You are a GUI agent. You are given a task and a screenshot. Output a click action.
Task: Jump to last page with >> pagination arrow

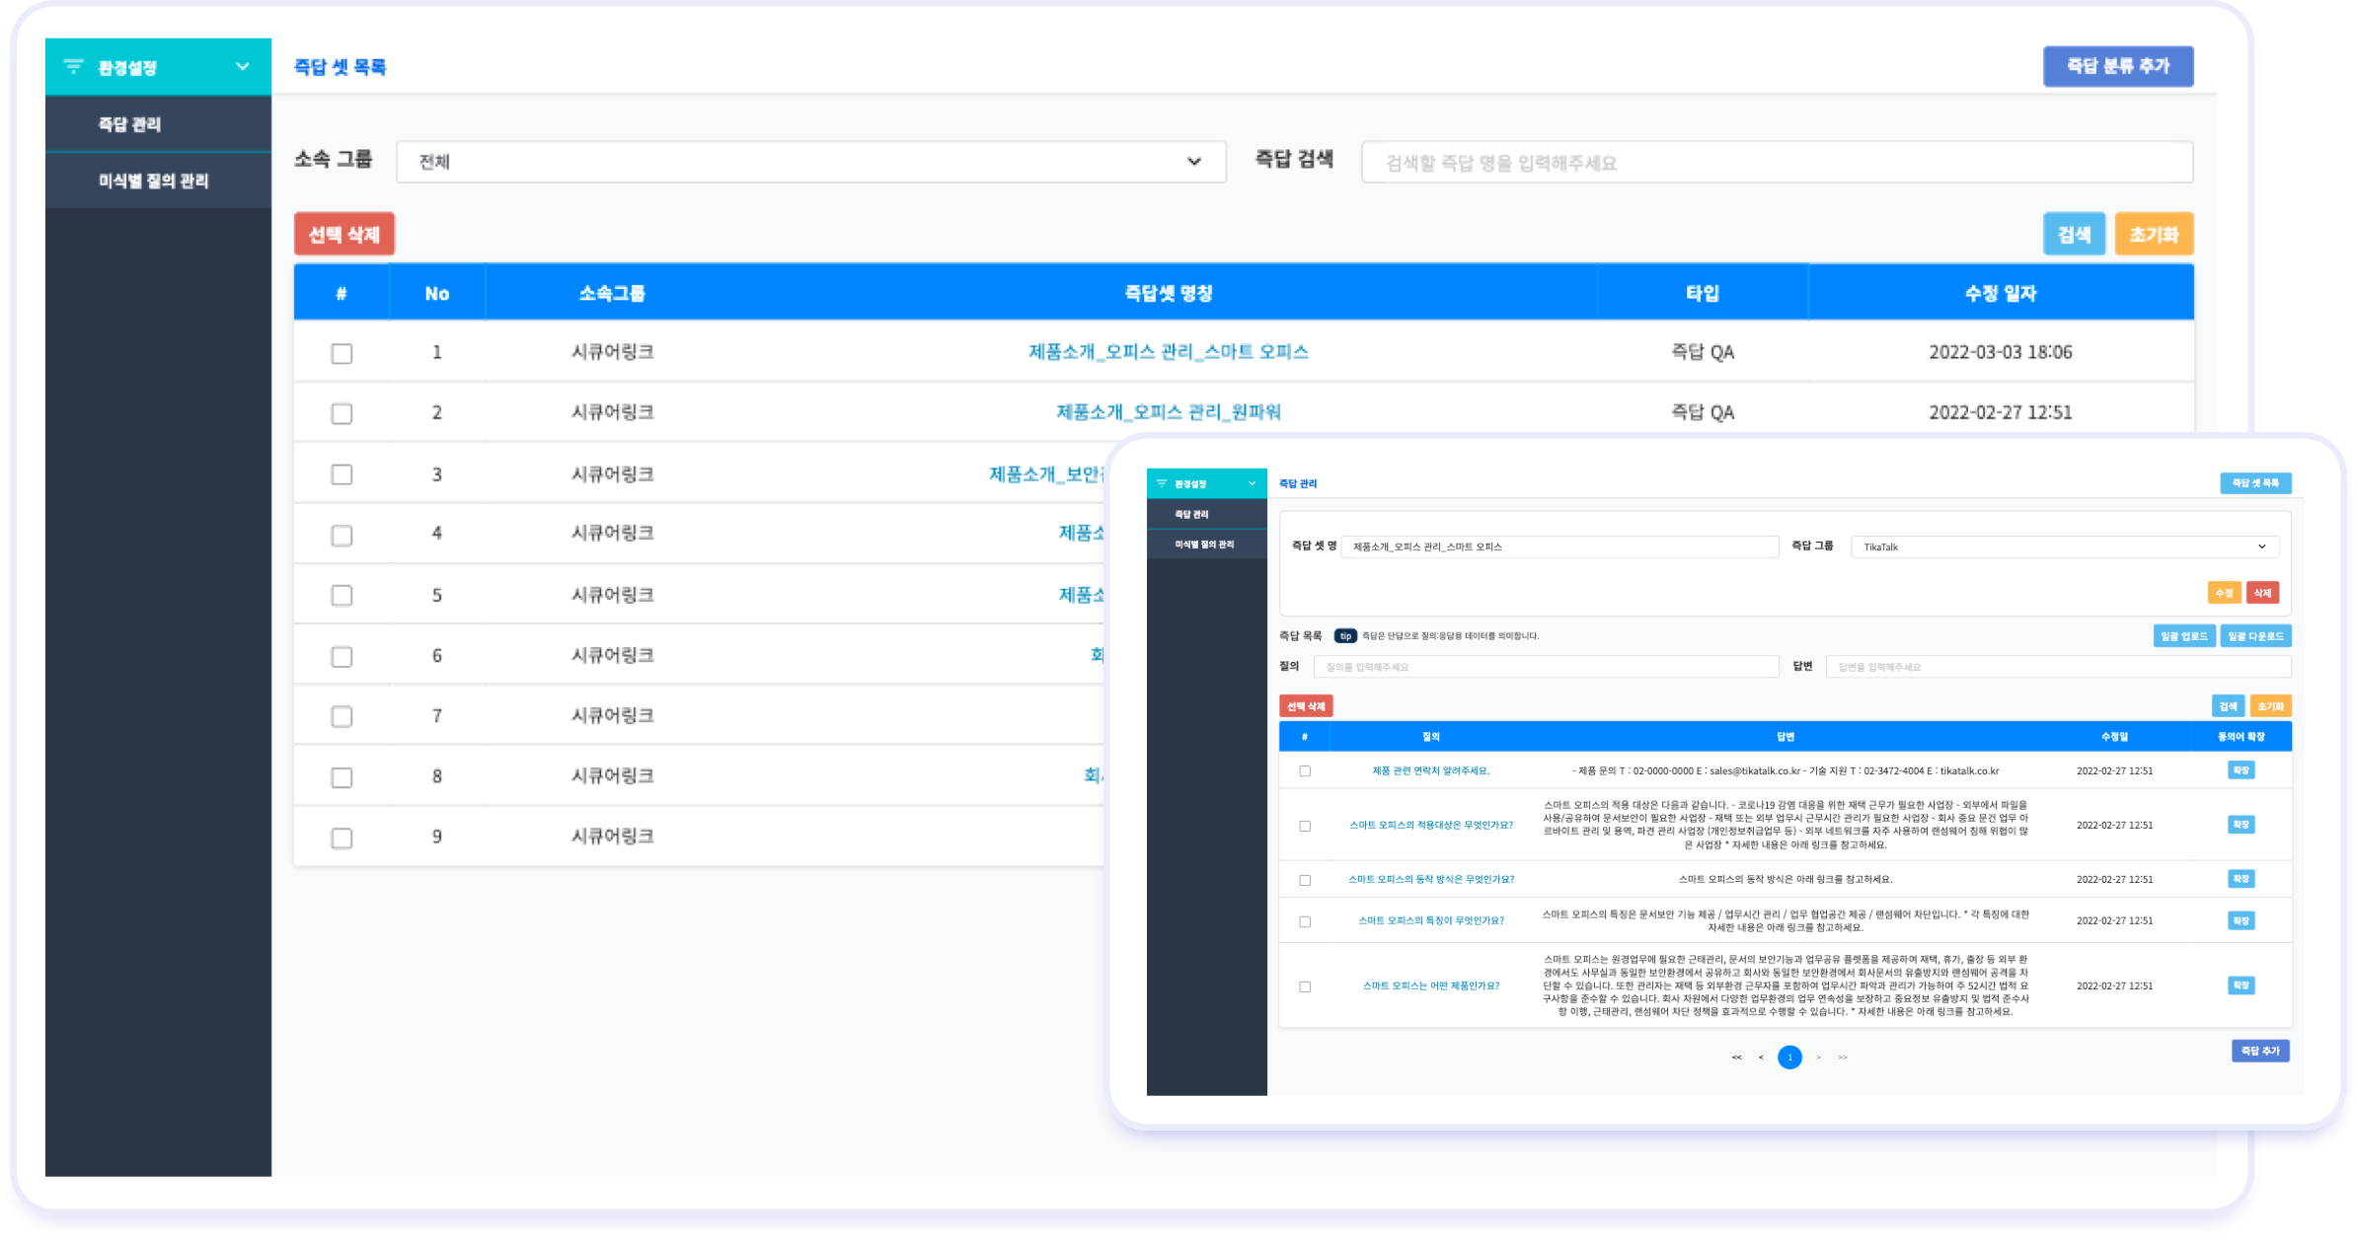tap(1843, 1057)
